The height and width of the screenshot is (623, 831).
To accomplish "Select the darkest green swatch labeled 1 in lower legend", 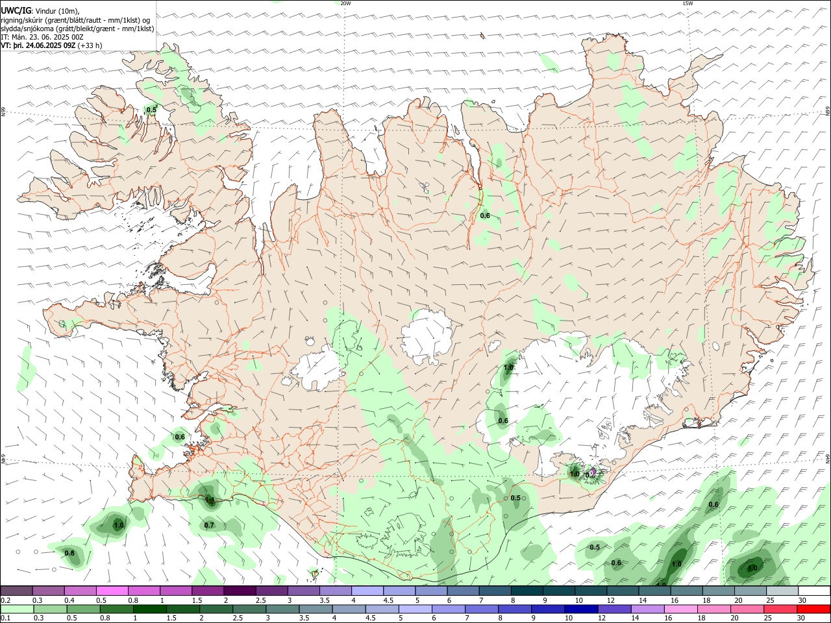I will tap(149, 609).
